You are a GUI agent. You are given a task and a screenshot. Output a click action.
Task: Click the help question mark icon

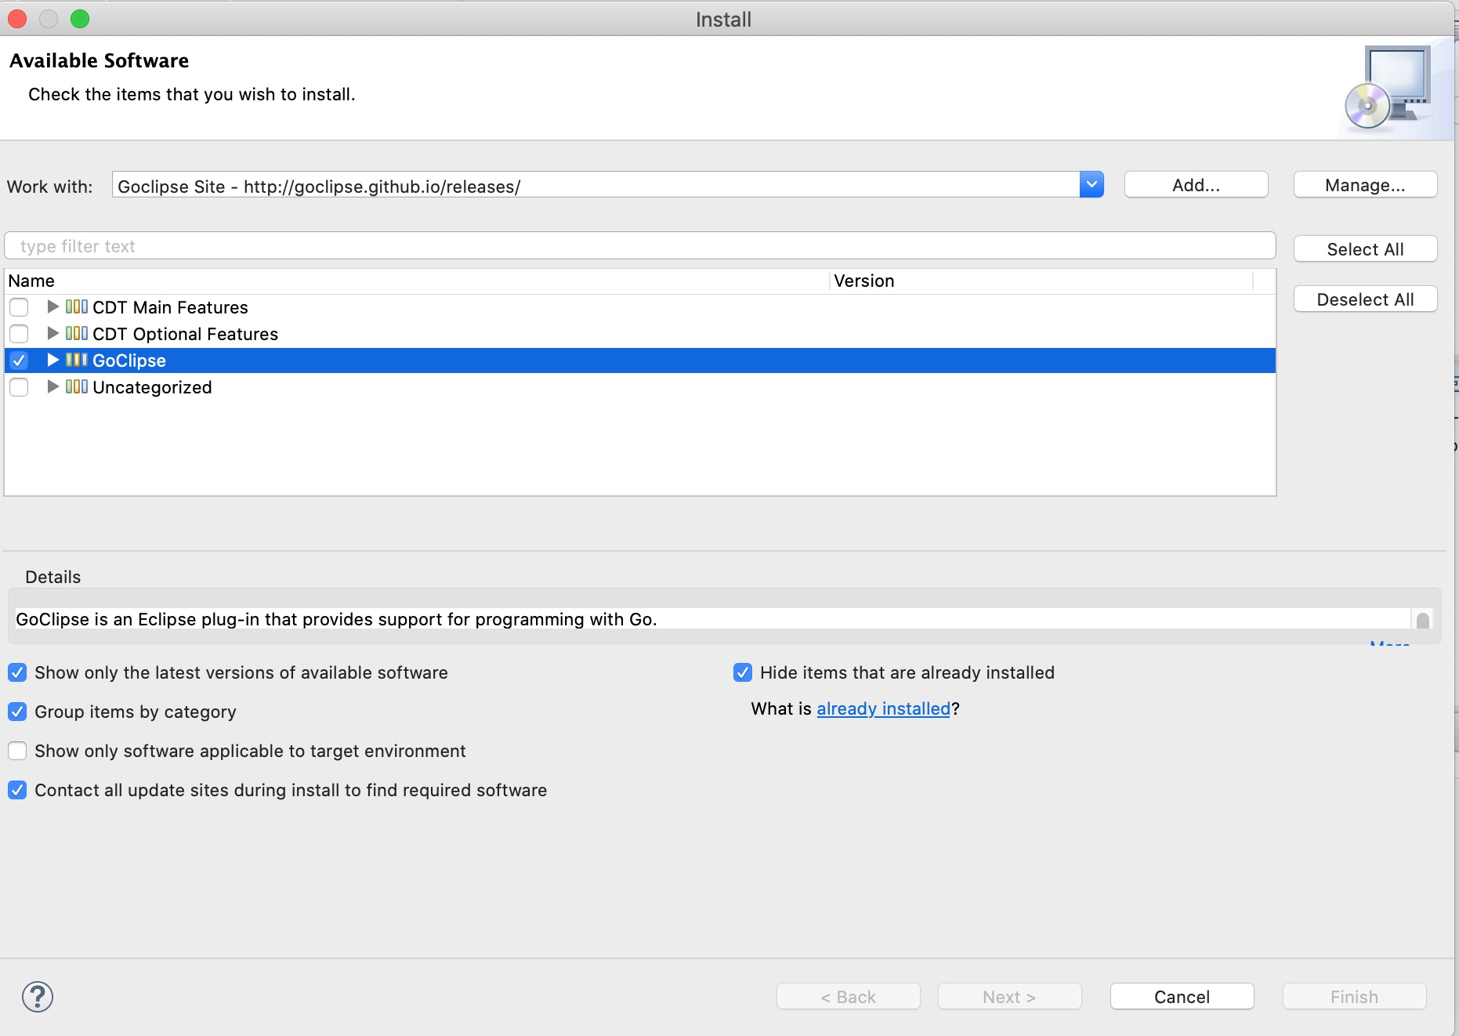click(38, 997)
